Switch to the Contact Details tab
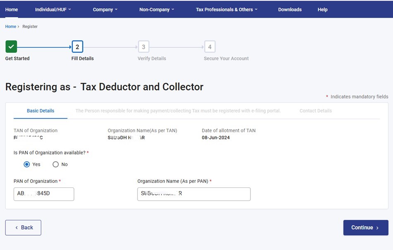Viewport: 393px width, 250px height. click(316, 111)
